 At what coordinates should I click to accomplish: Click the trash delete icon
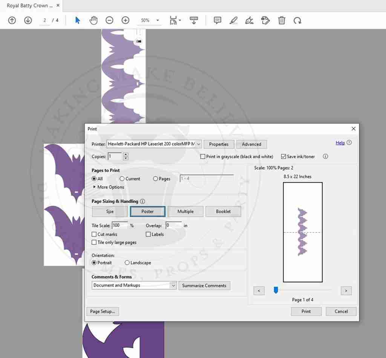(282, 20)
